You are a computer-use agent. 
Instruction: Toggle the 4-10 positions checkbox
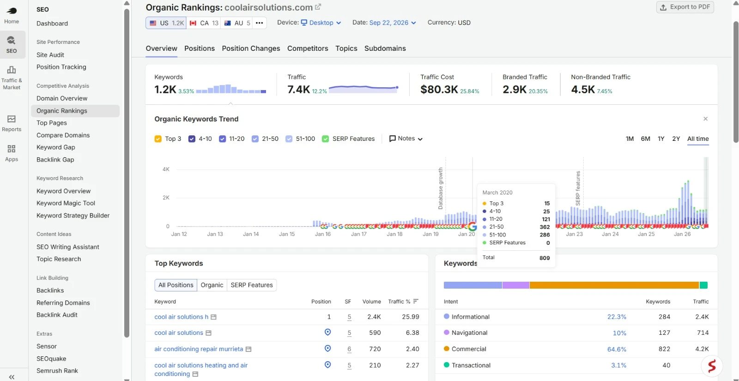coord(192,139)
